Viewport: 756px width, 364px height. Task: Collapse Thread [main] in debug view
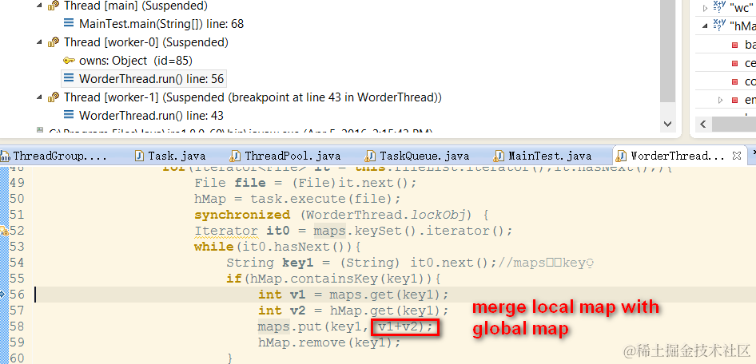click(x=39, y=6)
